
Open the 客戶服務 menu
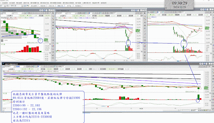click(78, 3)
